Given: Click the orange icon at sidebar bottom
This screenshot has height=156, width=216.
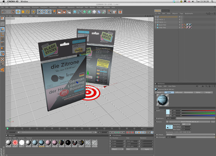Looking at the screenshot, I should pos(2,70).
